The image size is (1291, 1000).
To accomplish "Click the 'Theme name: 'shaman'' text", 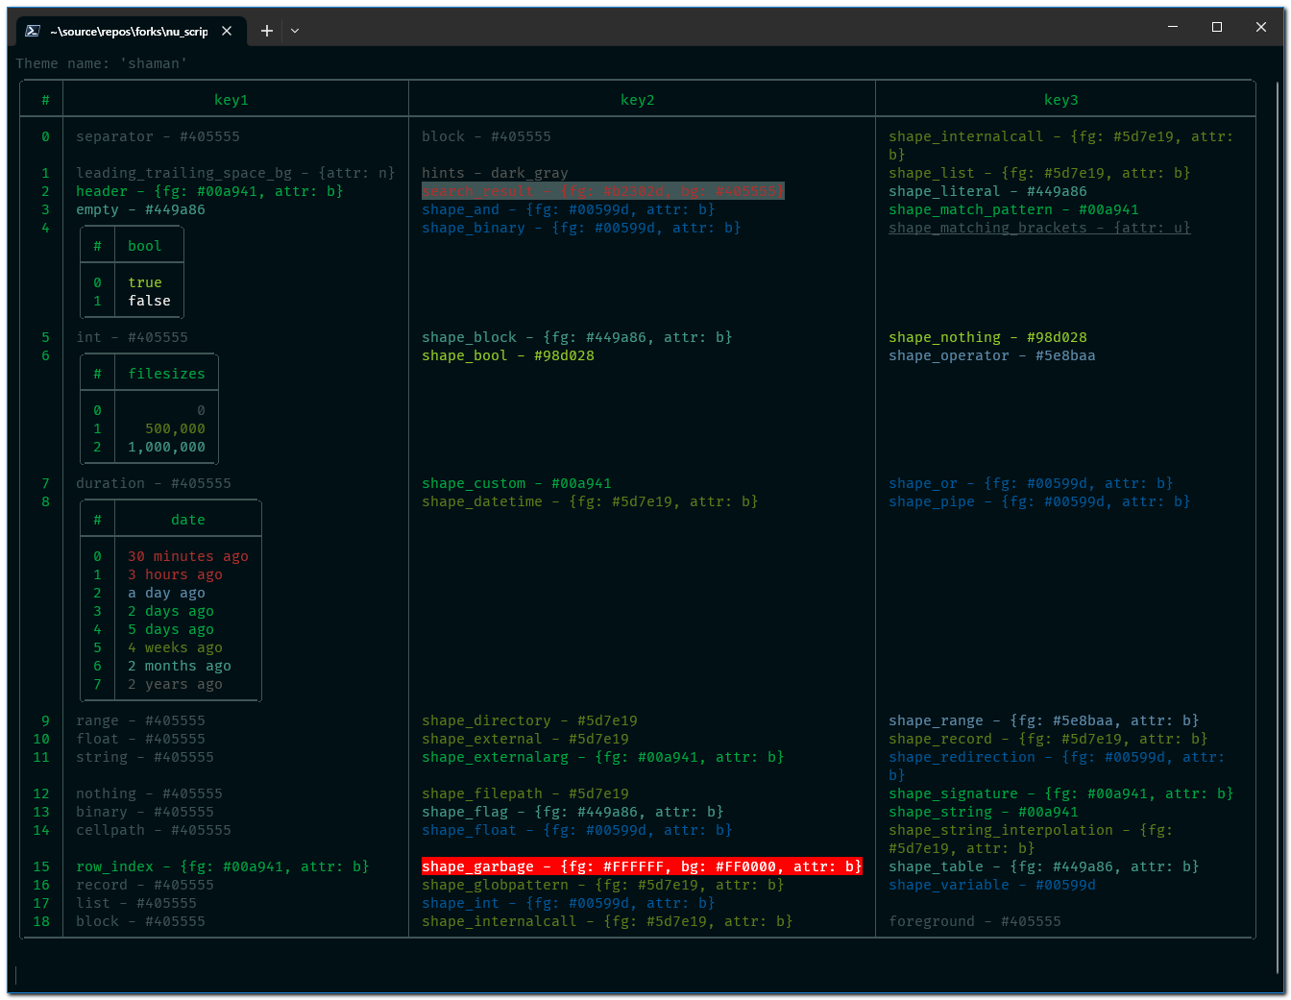I will pos(101,63).
